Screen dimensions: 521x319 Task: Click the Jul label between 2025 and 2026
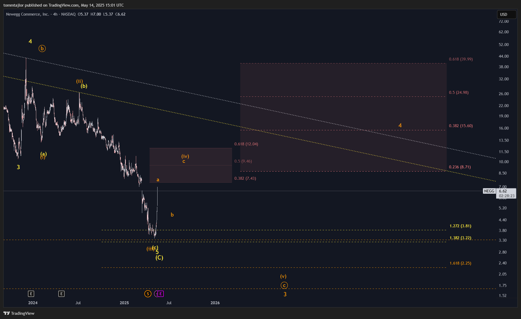(x=169, y=303)
